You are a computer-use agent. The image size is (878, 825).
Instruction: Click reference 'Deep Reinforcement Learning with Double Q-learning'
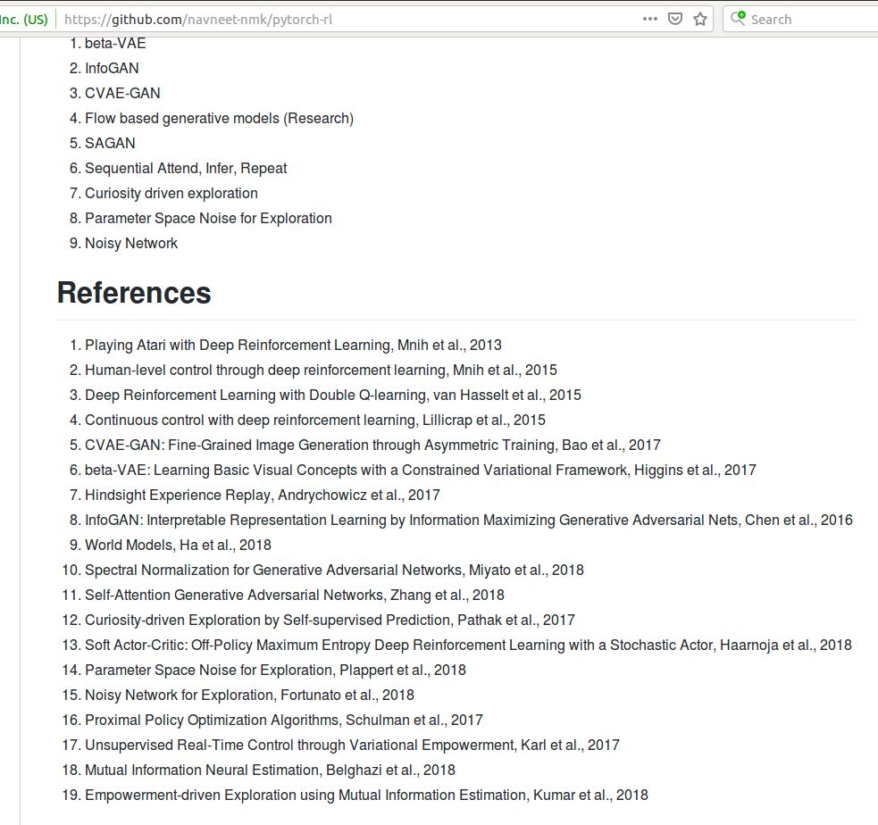[332, 396]
